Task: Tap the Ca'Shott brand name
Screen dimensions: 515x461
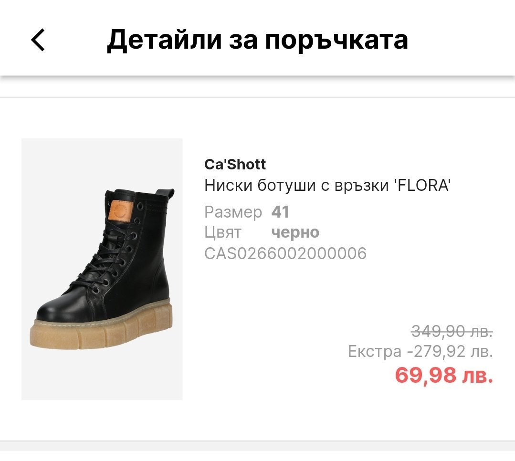Action: point(235,165)
